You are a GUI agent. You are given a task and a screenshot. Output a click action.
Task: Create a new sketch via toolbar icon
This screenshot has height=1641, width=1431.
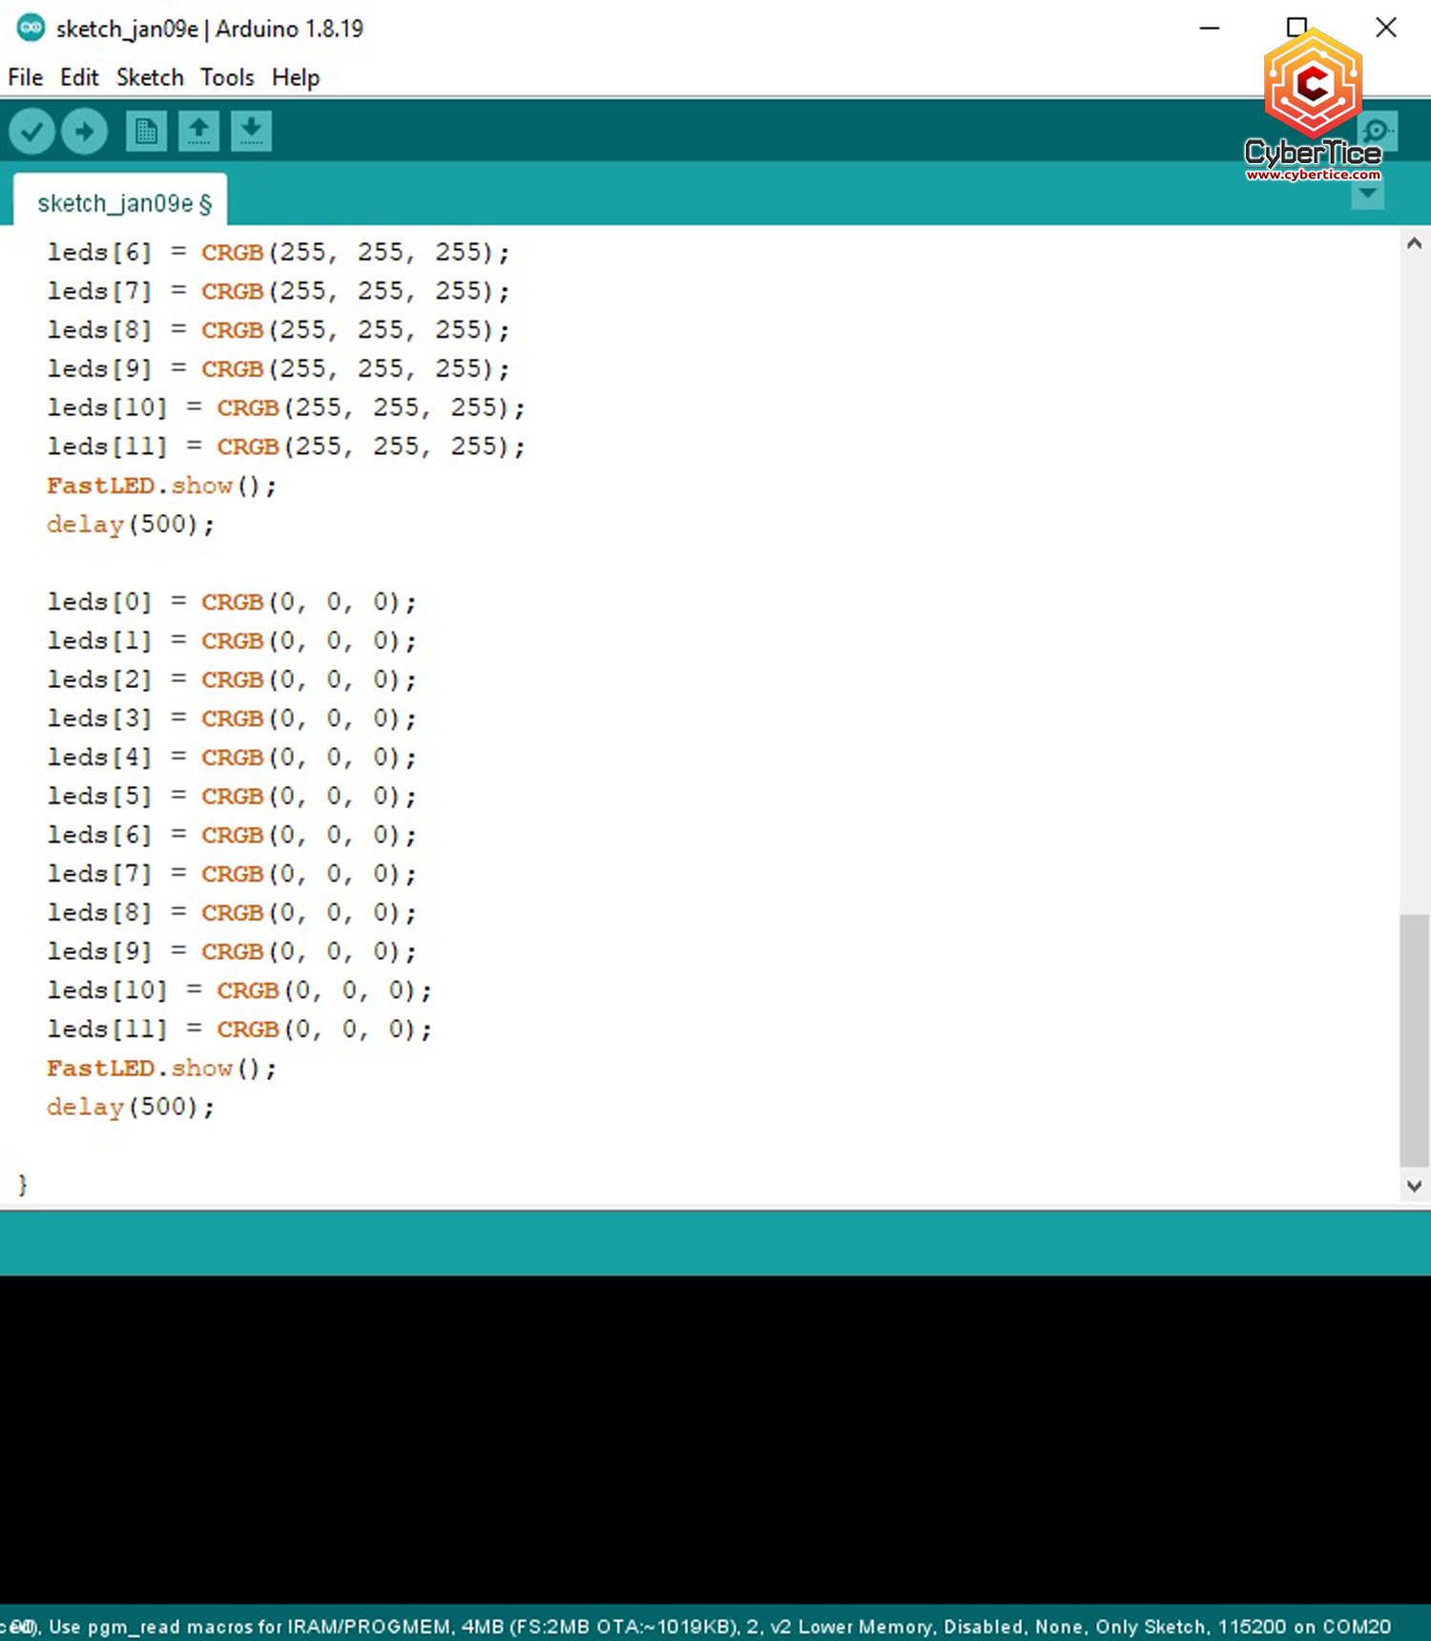146,132
